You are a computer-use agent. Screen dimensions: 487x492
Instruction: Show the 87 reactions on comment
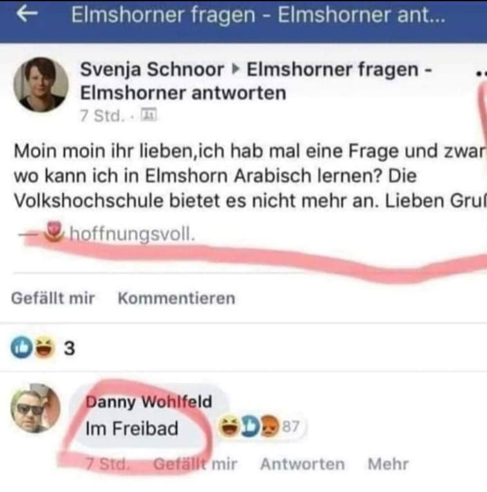click(x=291, y=427)
